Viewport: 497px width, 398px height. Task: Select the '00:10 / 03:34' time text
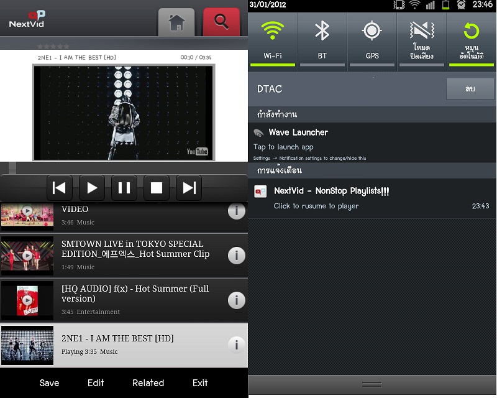click(196, 57)
